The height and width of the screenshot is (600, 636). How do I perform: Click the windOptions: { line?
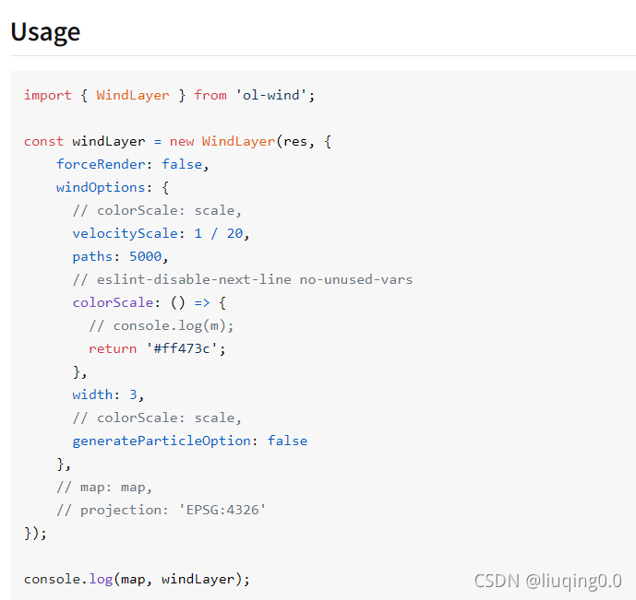pyautogui.click(x=113, y=187)
